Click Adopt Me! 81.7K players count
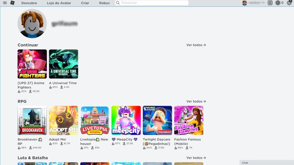 click(x=65, y=144)
